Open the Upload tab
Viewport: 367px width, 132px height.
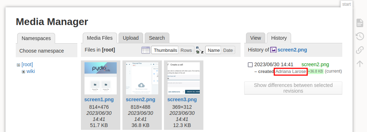tap(131, 38)
